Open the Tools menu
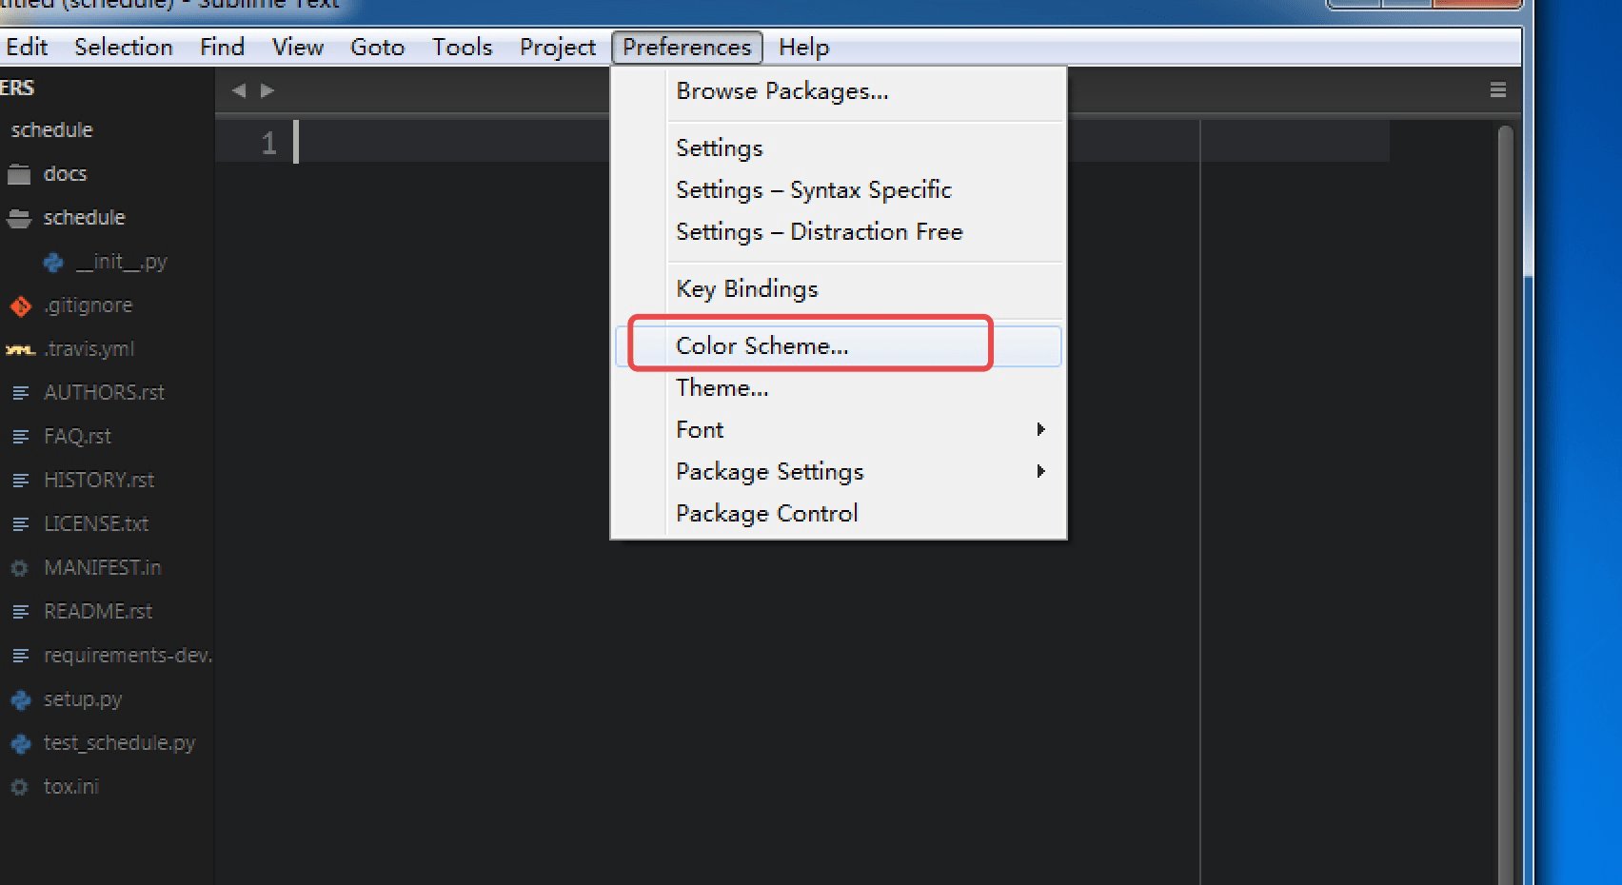1622x885 pixels. point(462,48)
